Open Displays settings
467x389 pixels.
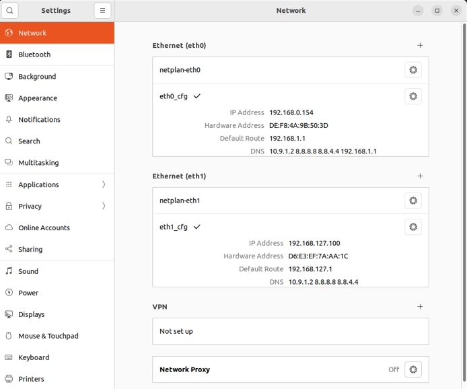[x=57, y=314]
